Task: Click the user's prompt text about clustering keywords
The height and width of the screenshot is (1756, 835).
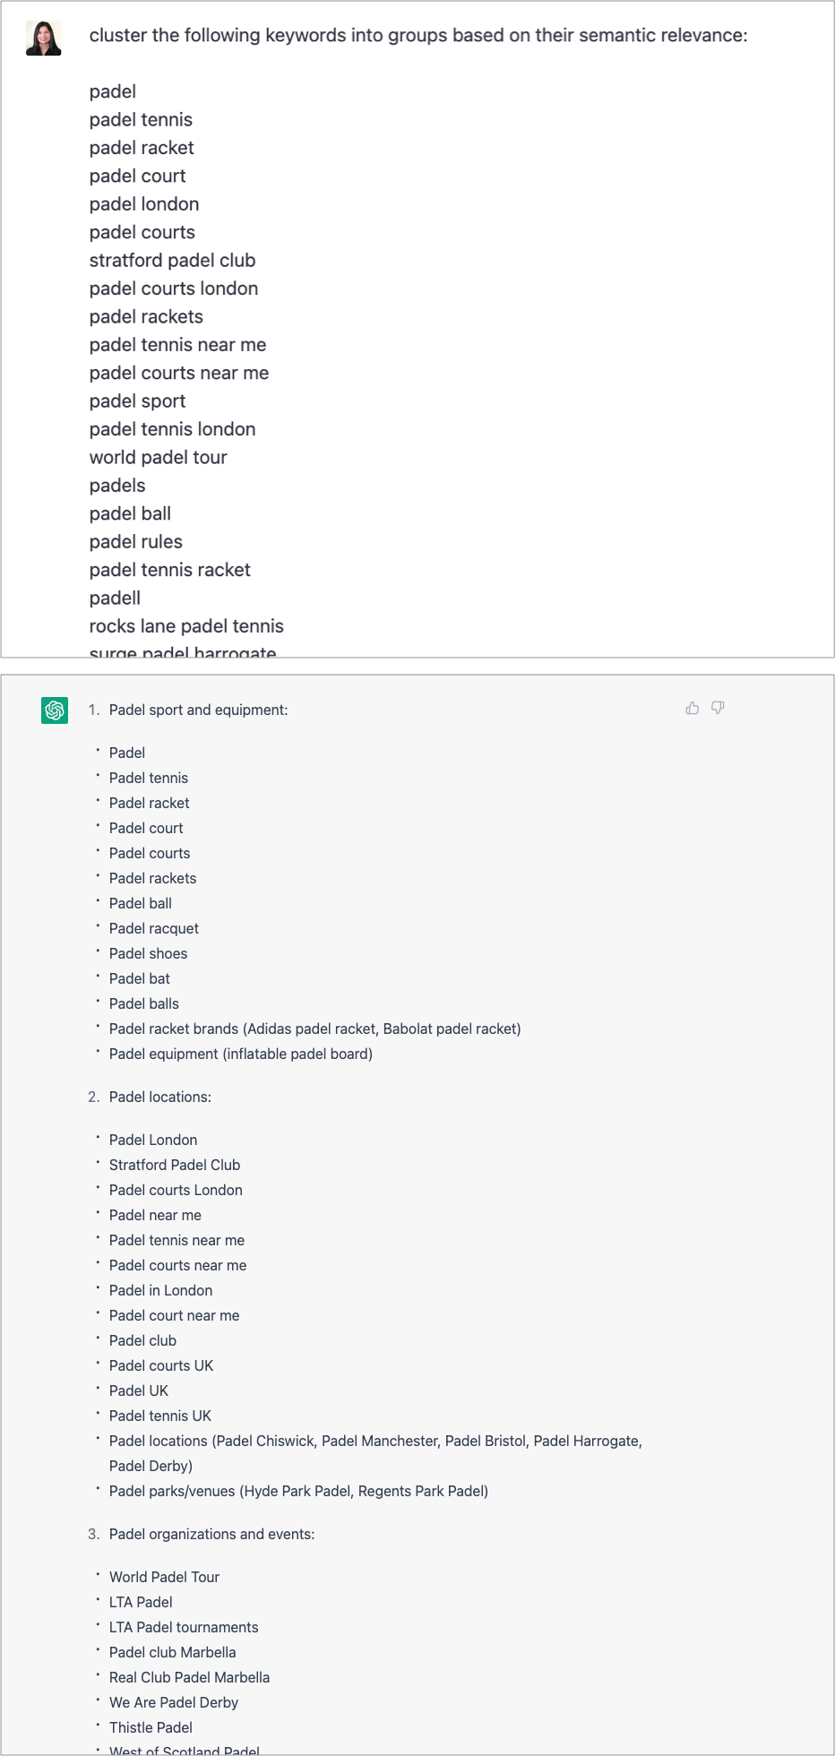Action: 419,36
